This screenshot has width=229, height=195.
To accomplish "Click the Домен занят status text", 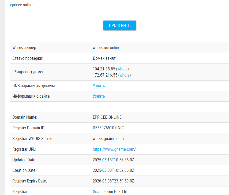I will pos(104,58).
